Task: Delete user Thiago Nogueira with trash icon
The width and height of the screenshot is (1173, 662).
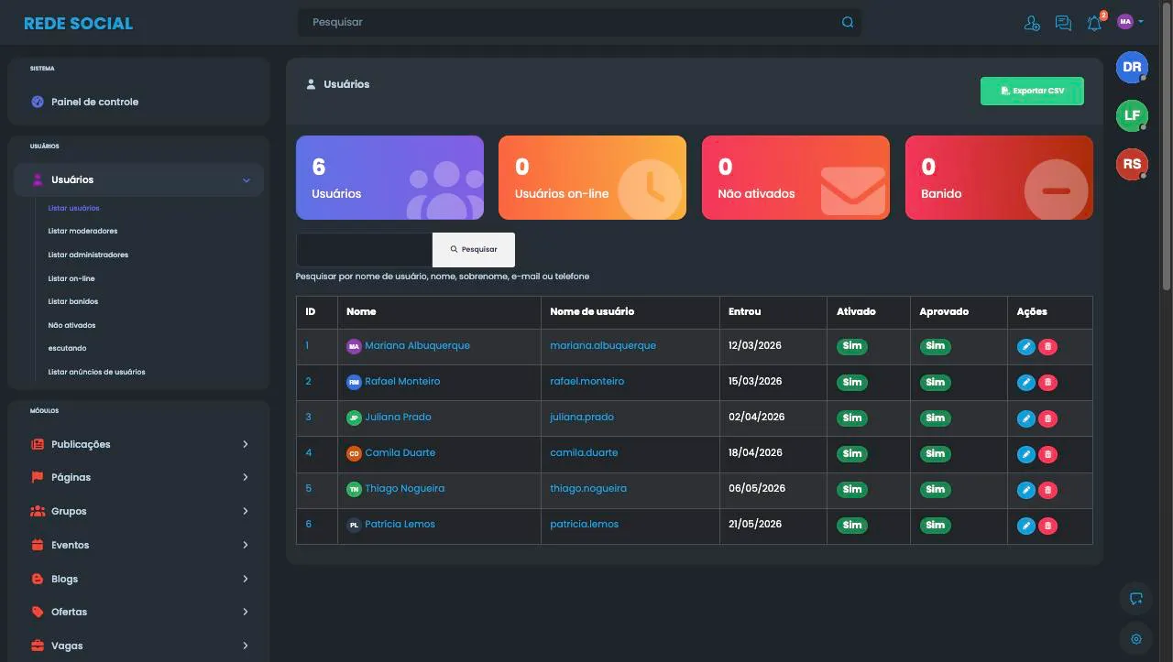Action: 1048,490
